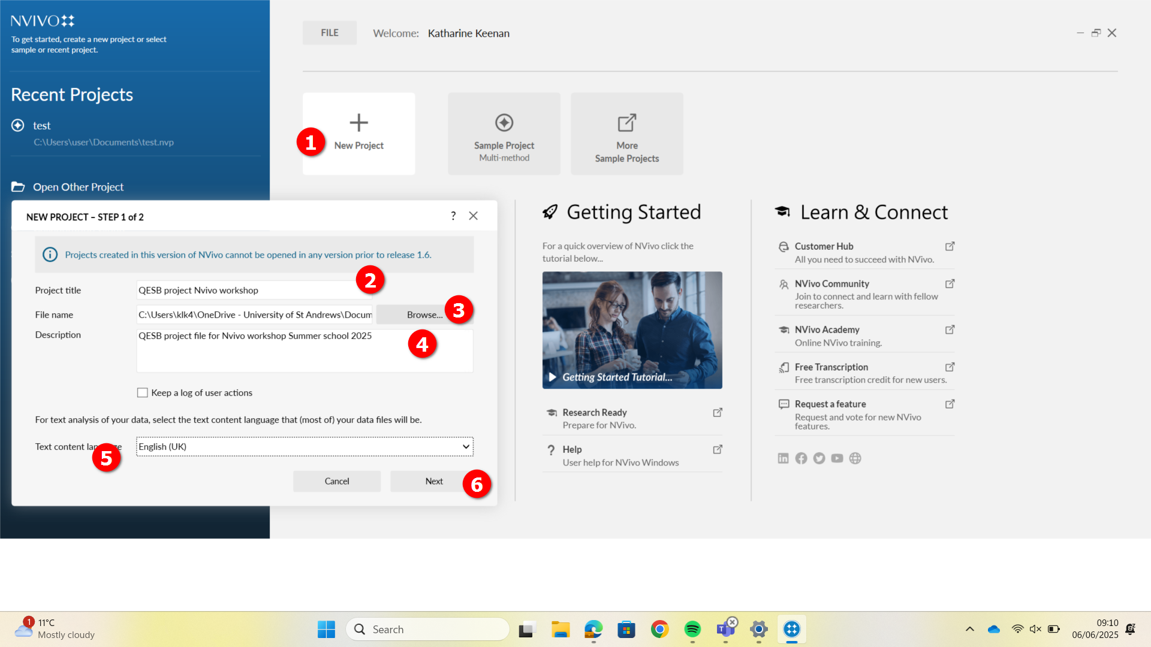Click the LinkedIn social media icon
1151x647 pixels.
click(783, 458)
